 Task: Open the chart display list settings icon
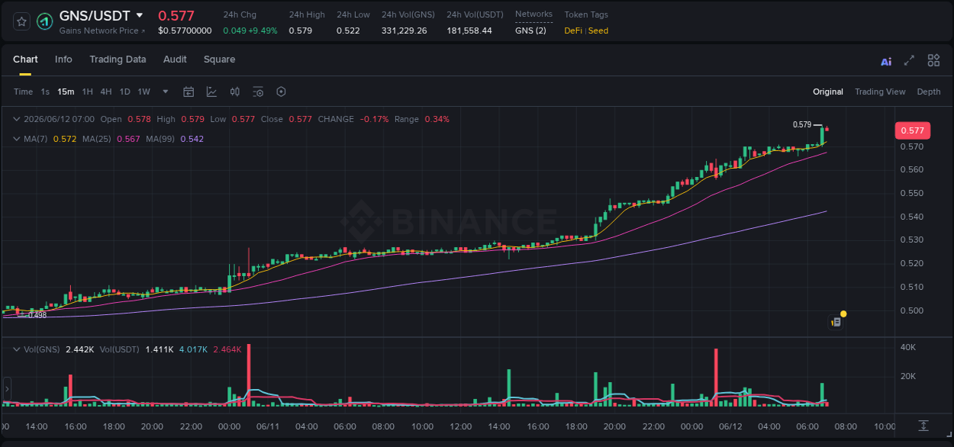click(x=258, y=92)
